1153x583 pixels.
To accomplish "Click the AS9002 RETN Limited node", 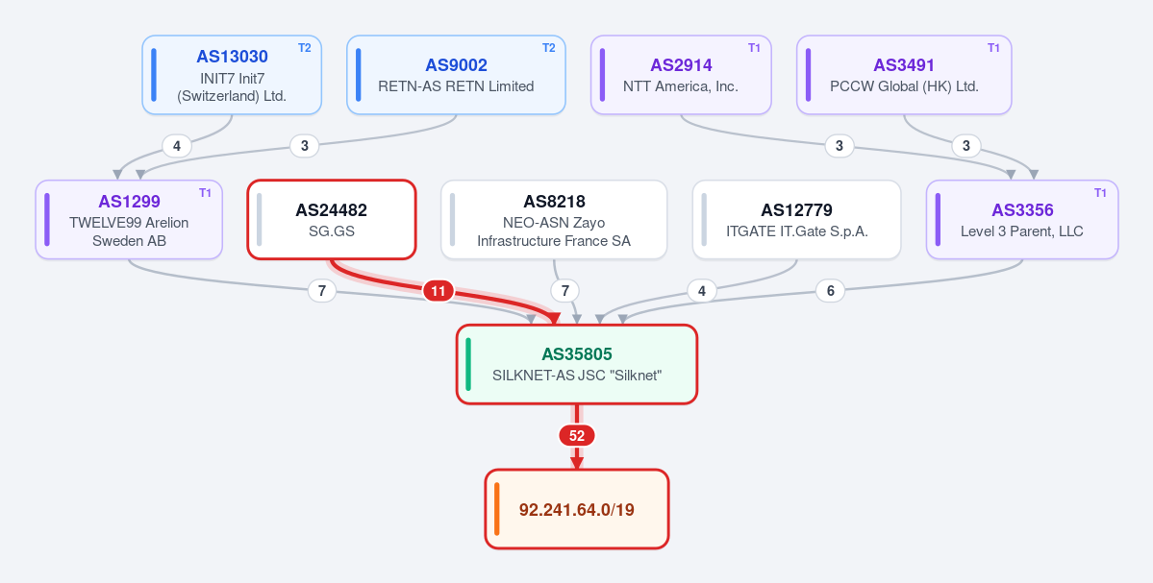I will 456,75.
